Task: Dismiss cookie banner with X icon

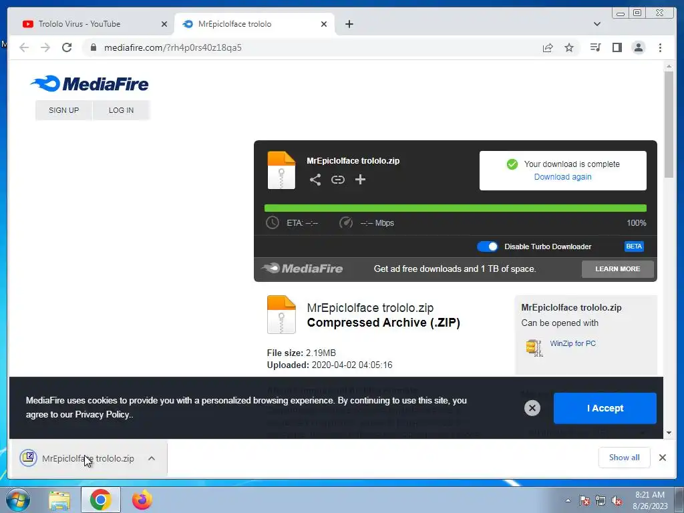Action: click(532, 408)
